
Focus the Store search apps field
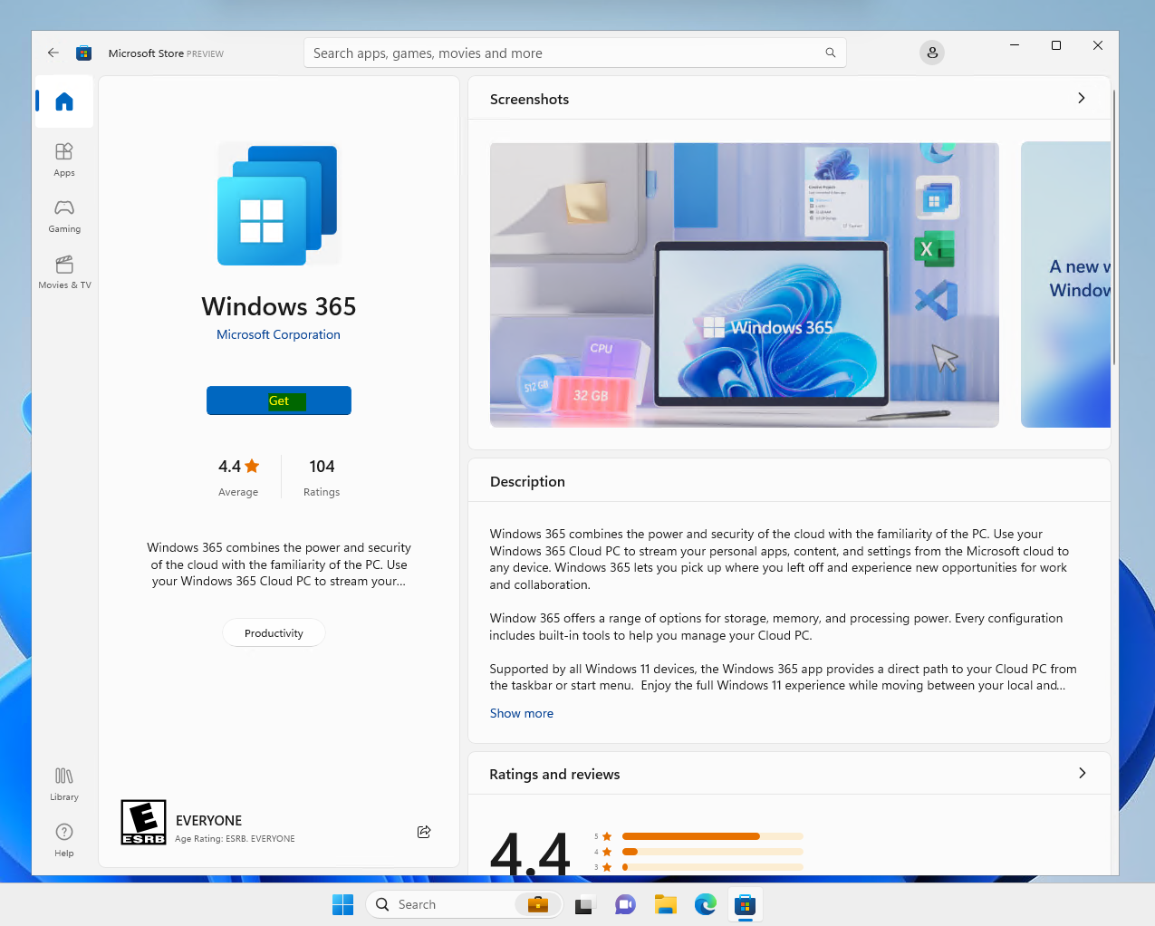[x=575, y=53]
